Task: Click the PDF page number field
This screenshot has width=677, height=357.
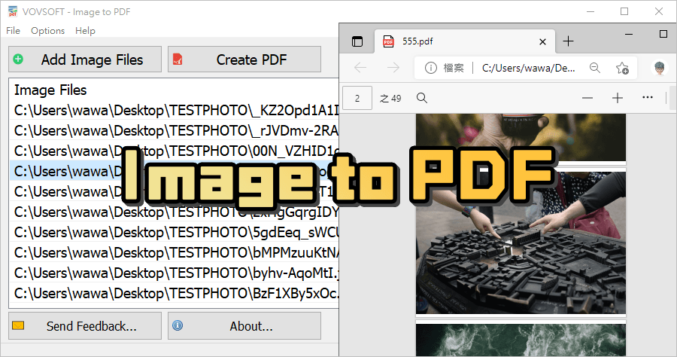Action: [x=357, y=98]
